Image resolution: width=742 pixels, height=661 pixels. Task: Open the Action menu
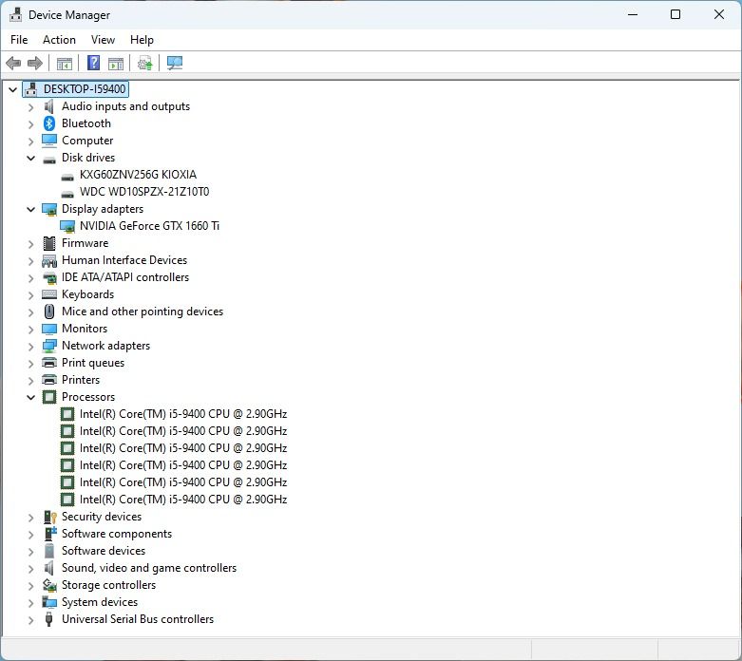click(x=59, y=40)
